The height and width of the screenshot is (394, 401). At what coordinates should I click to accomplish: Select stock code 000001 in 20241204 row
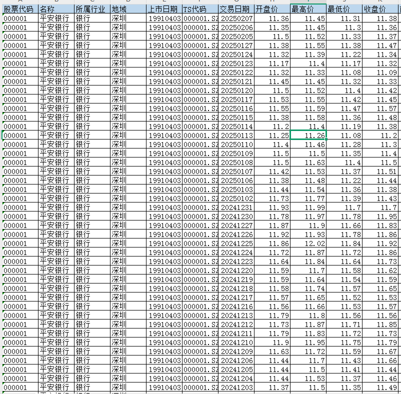[x=20, y=378]
